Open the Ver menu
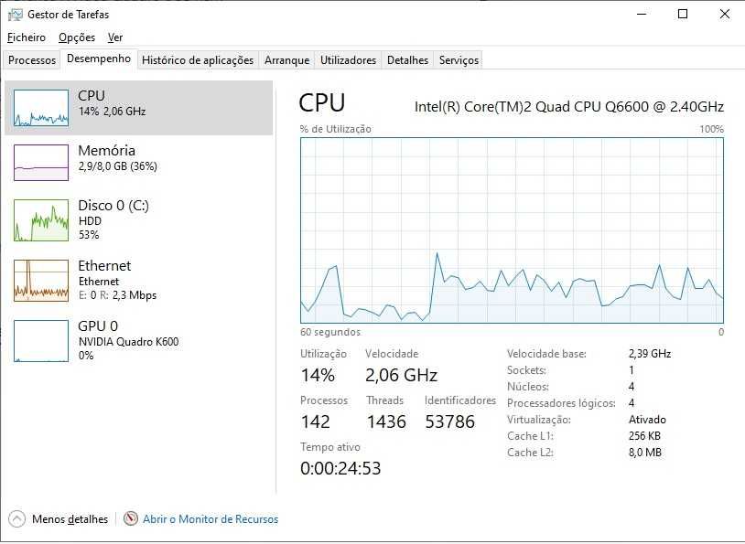The image size is (745, 544). coord(115,37)
